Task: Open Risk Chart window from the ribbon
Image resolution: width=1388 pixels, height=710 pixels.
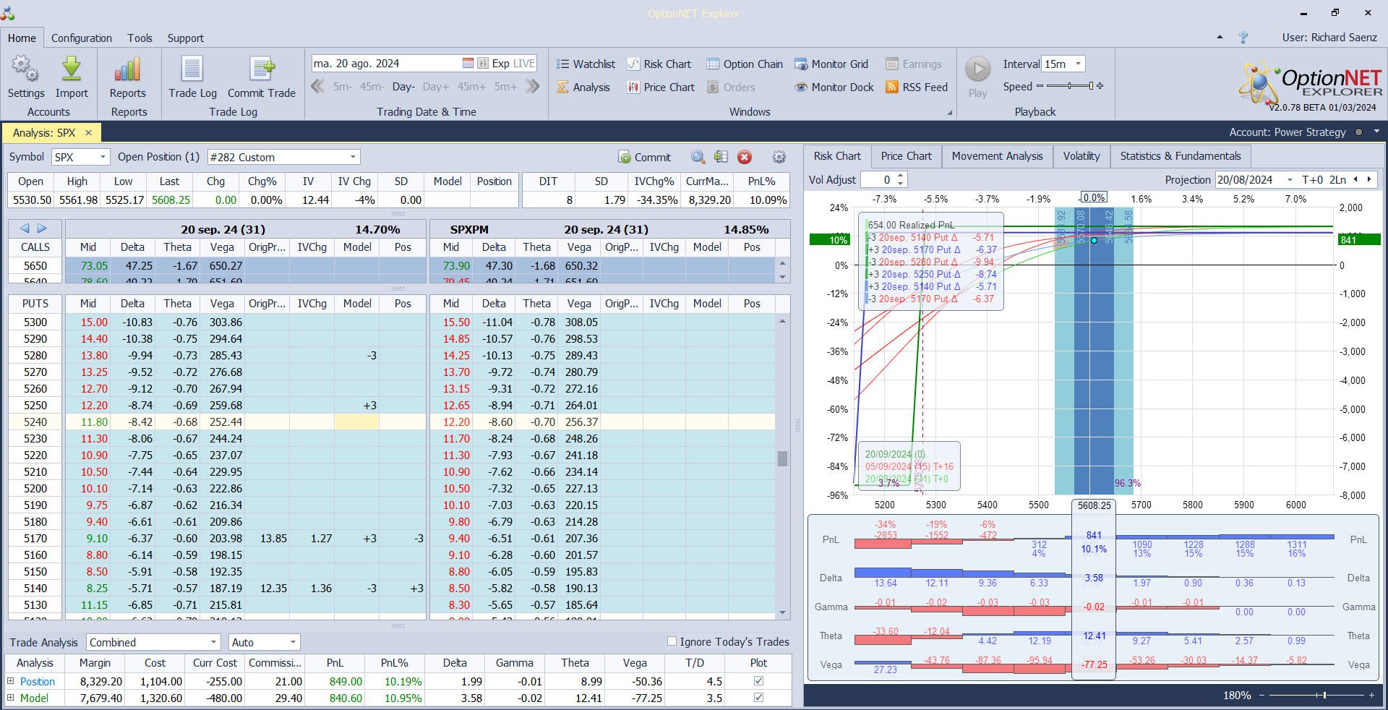Action: (659, 64)
